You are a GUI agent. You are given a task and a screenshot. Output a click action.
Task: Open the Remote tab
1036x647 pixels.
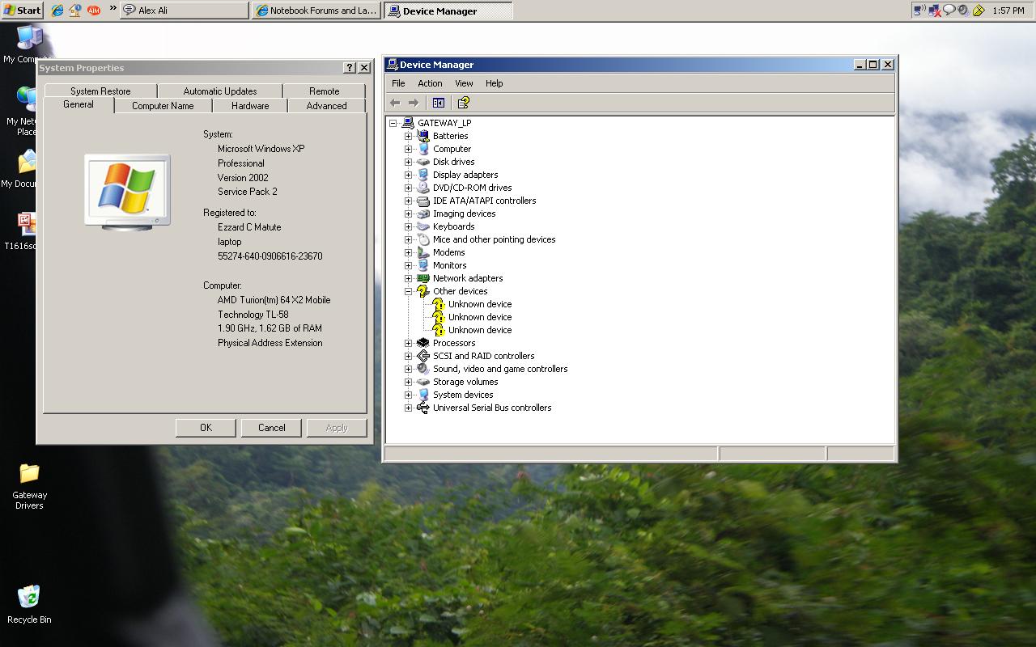pyautogui.click(x=324, y=91)
